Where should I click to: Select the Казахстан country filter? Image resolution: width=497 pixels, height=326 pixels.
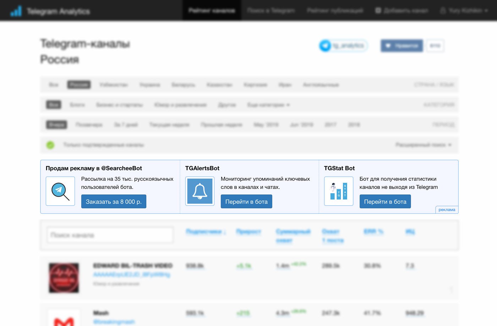(x=219, y=85)
